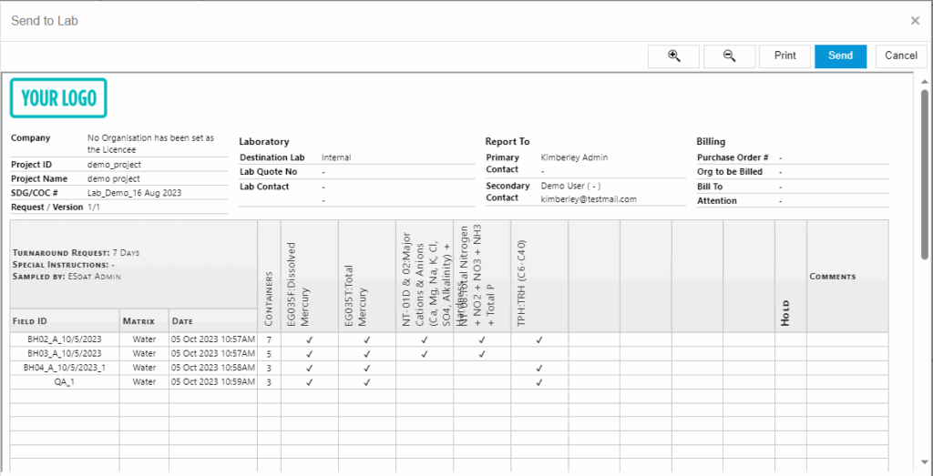Screen dimensions: 933x476
Task: Toggle Total Nitrogen check for BH02_A_10/5/2023
Action: [481, 339]
